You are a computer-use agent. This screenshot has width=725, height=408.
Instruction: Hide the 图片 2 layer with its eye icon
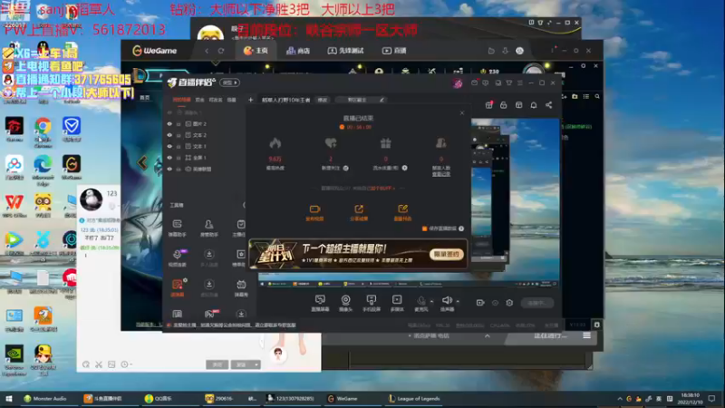pyautogui.click(x=169, y=124)
